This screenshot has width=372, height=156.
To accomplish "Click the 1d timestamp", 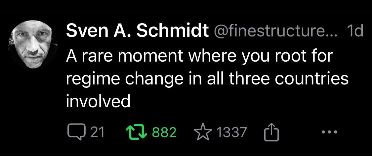I will click(x=355, y=32).
